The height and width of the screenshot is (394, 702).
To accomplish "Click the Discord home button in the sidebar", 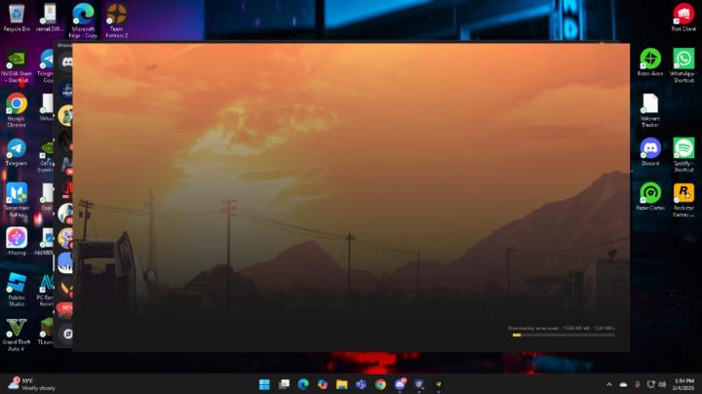I will 66,62.
